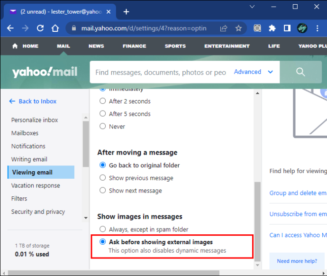Open the tab search chevron
The image size is (327, 276).
coord(252,7)
